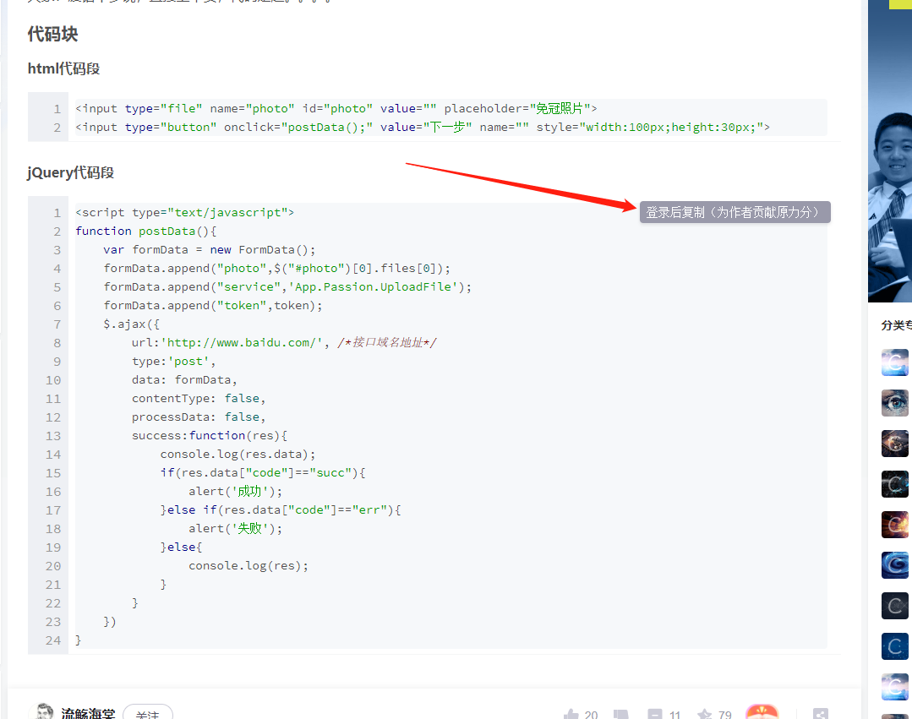The width and height of the screenshot is (912, 719).
Task: Favorite the article with the star icon
Action: [x=704, y=715]
